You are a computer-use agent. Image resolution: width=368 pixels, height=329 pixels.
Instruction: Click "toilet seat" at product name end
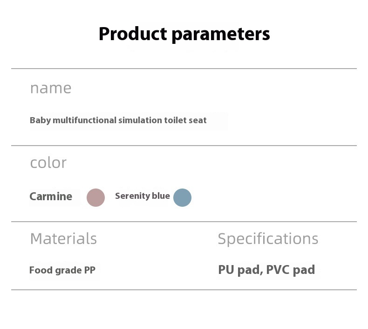[185, 120]
